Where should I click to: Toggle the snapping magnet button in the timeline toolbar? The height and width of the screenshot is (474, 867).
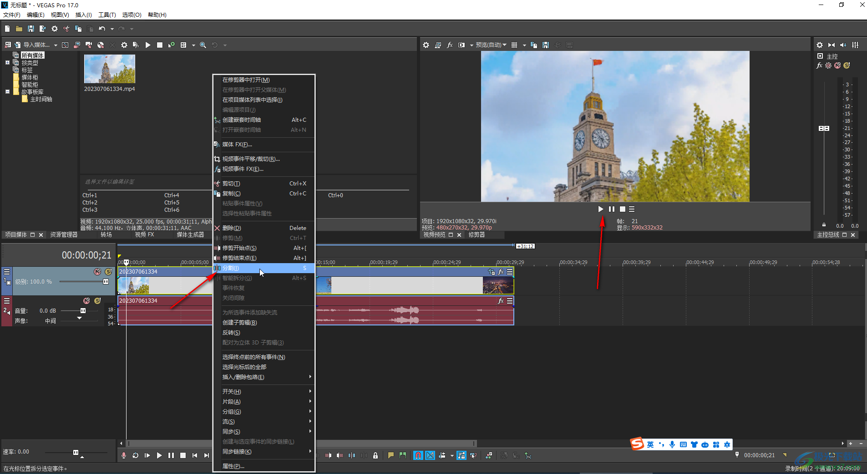[418, 455]
